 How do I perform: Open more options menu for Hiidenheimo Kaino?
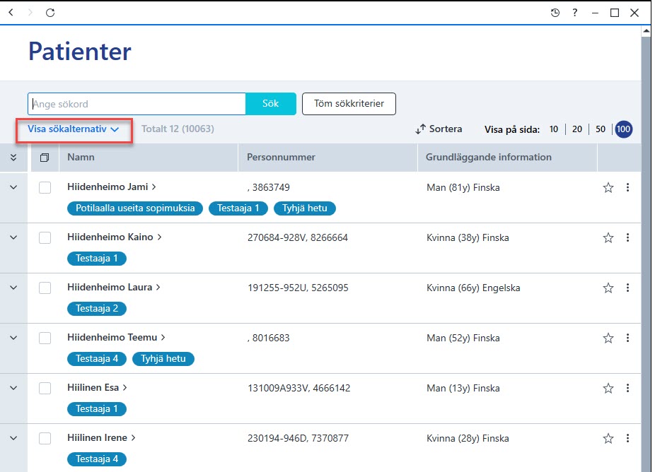[627, 237]
